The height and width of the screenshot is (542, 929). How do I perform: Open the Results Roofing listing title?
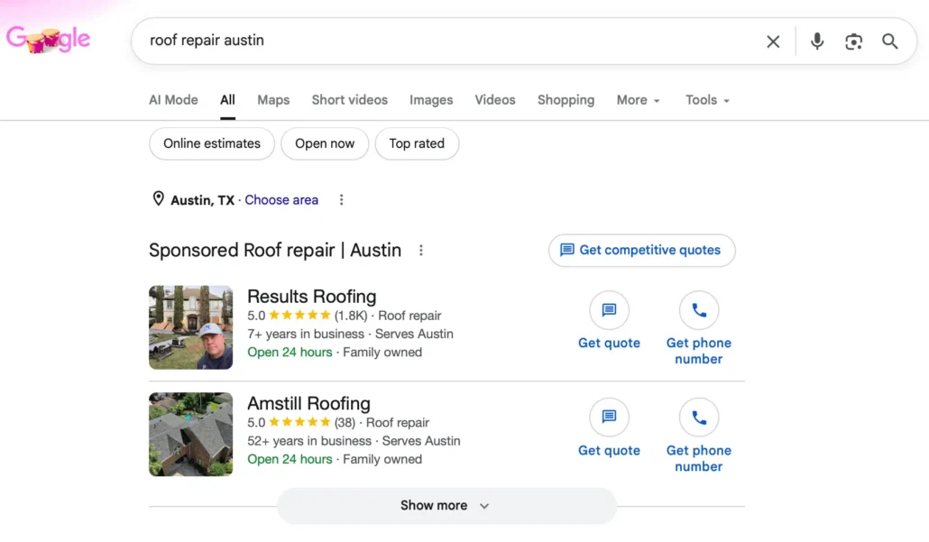312,296
